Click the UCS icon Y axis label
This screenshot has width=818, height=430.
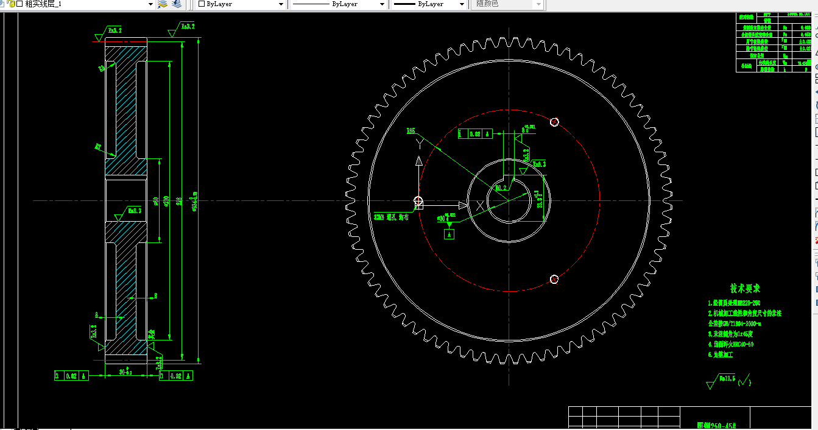coord(419,143)
